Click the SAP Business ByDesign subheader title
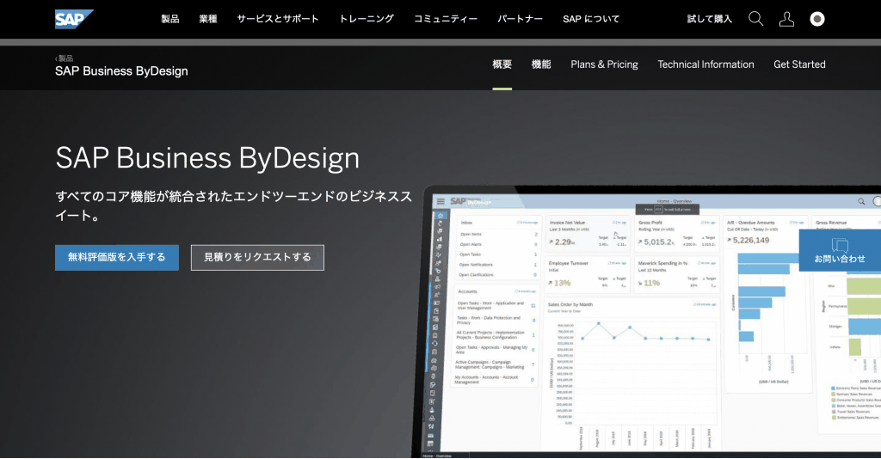 click(x=121, y=71)
